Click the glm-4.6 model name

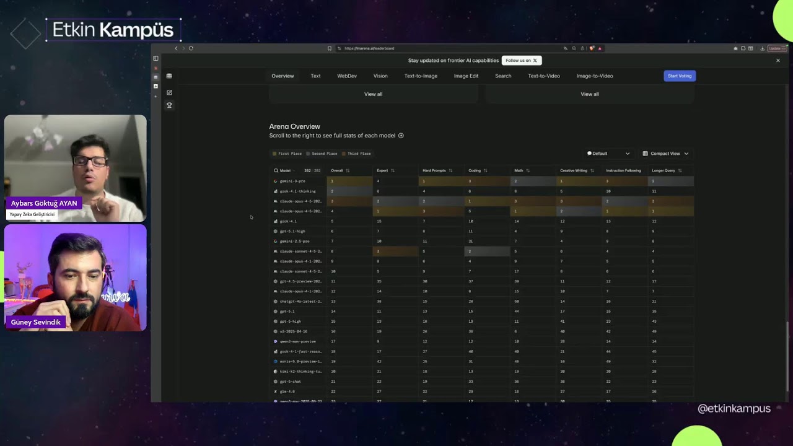coord(287,391)
